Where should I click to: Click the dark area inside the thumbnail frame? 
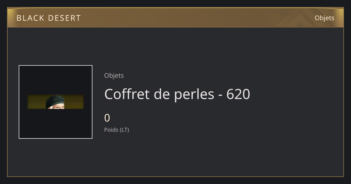pos(56,123)
